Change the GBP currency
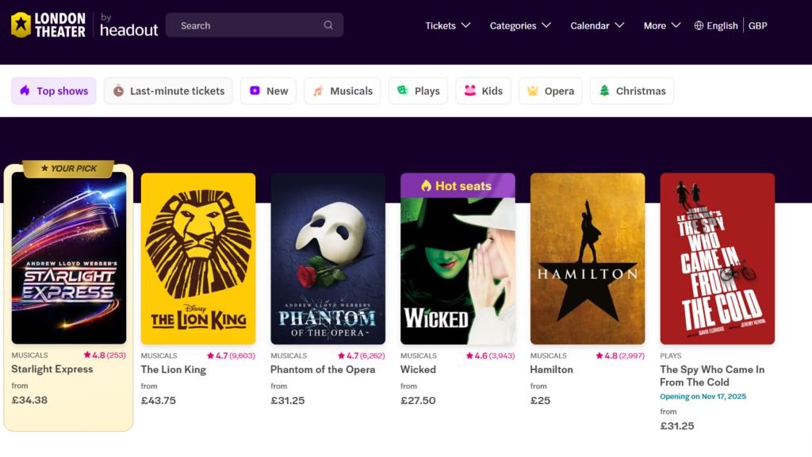The height and width of the screenshot is (457, 812). (757, 26)
